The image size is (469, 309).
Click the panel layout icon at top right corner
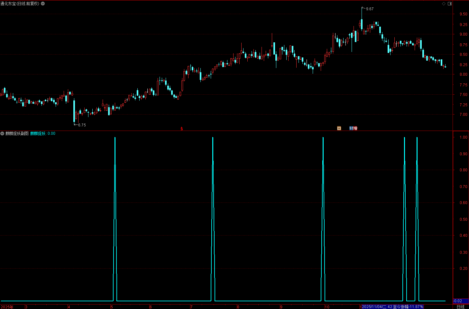pos(450,4)
